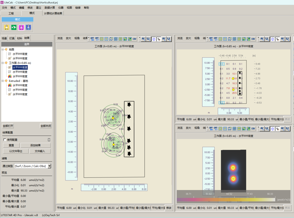Click CSV icon in top-right view toolbar
294x218 pixels.
(254, 39)
